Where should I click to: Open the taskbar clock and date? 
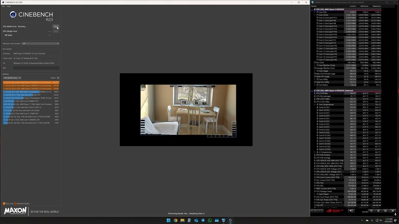[388, 220]
